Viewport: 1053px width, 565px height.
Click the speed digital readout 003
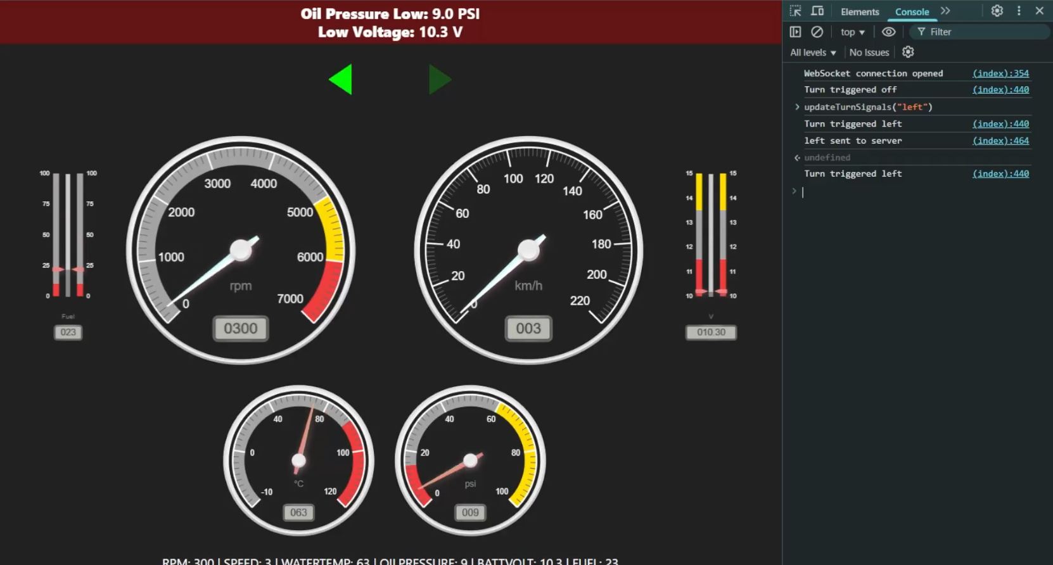528,329
